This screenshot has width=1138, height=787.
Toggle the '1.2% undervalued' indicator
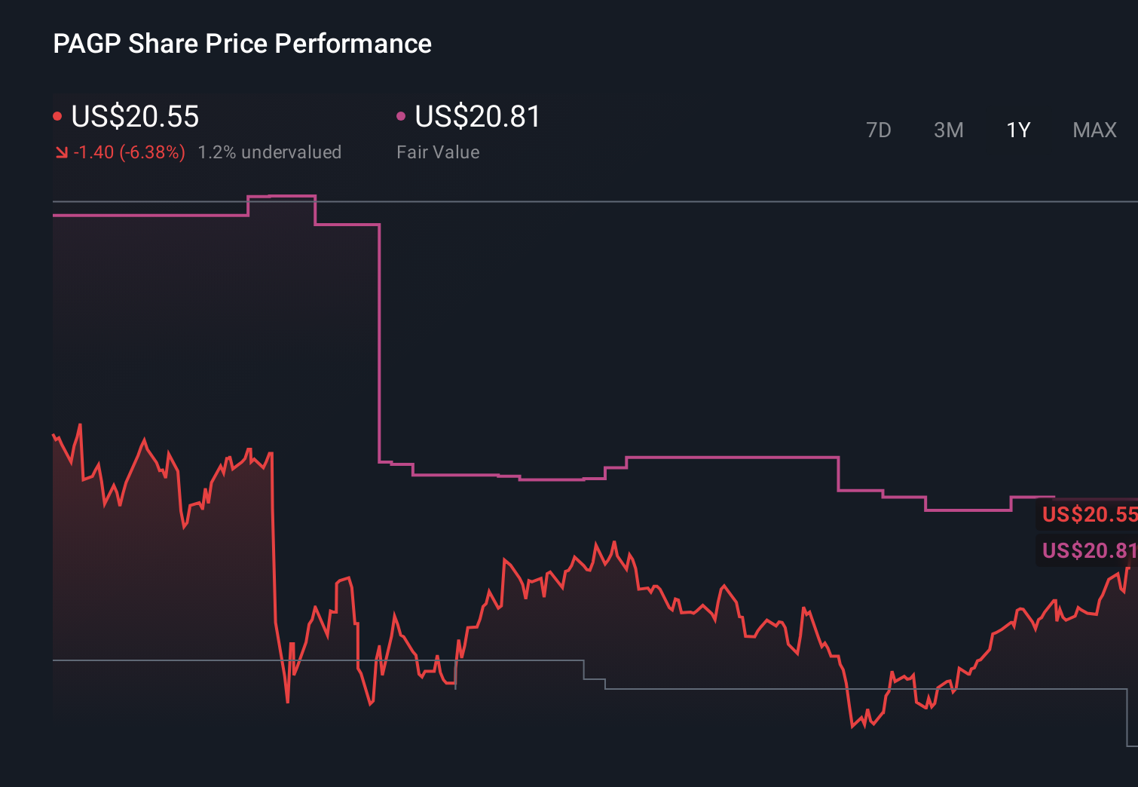[x=270, y=152]
